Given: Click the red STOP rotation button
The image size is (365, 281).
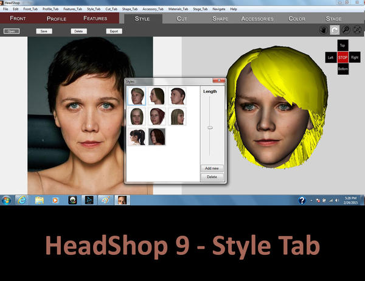Looking at the screenshot, I should (x=342, y=57).
